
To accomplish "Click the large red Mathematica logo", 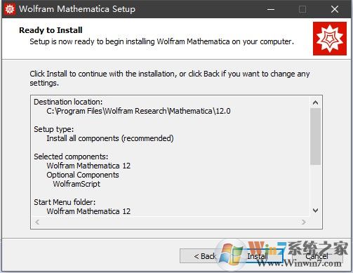I will coord(330,39).
